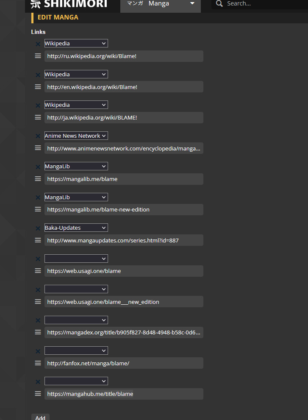Click drag handle beside mangalib.me/blame URL
This screenshot has width=308, height=420.
pos(38,179)
